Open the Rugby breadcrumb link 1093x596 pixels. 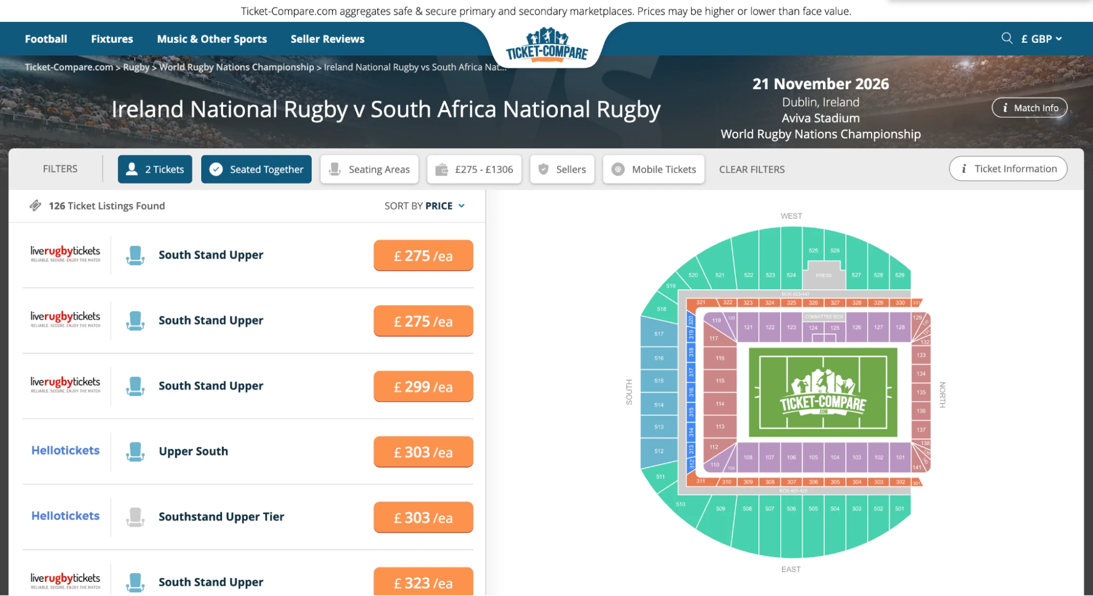point(136,67)
